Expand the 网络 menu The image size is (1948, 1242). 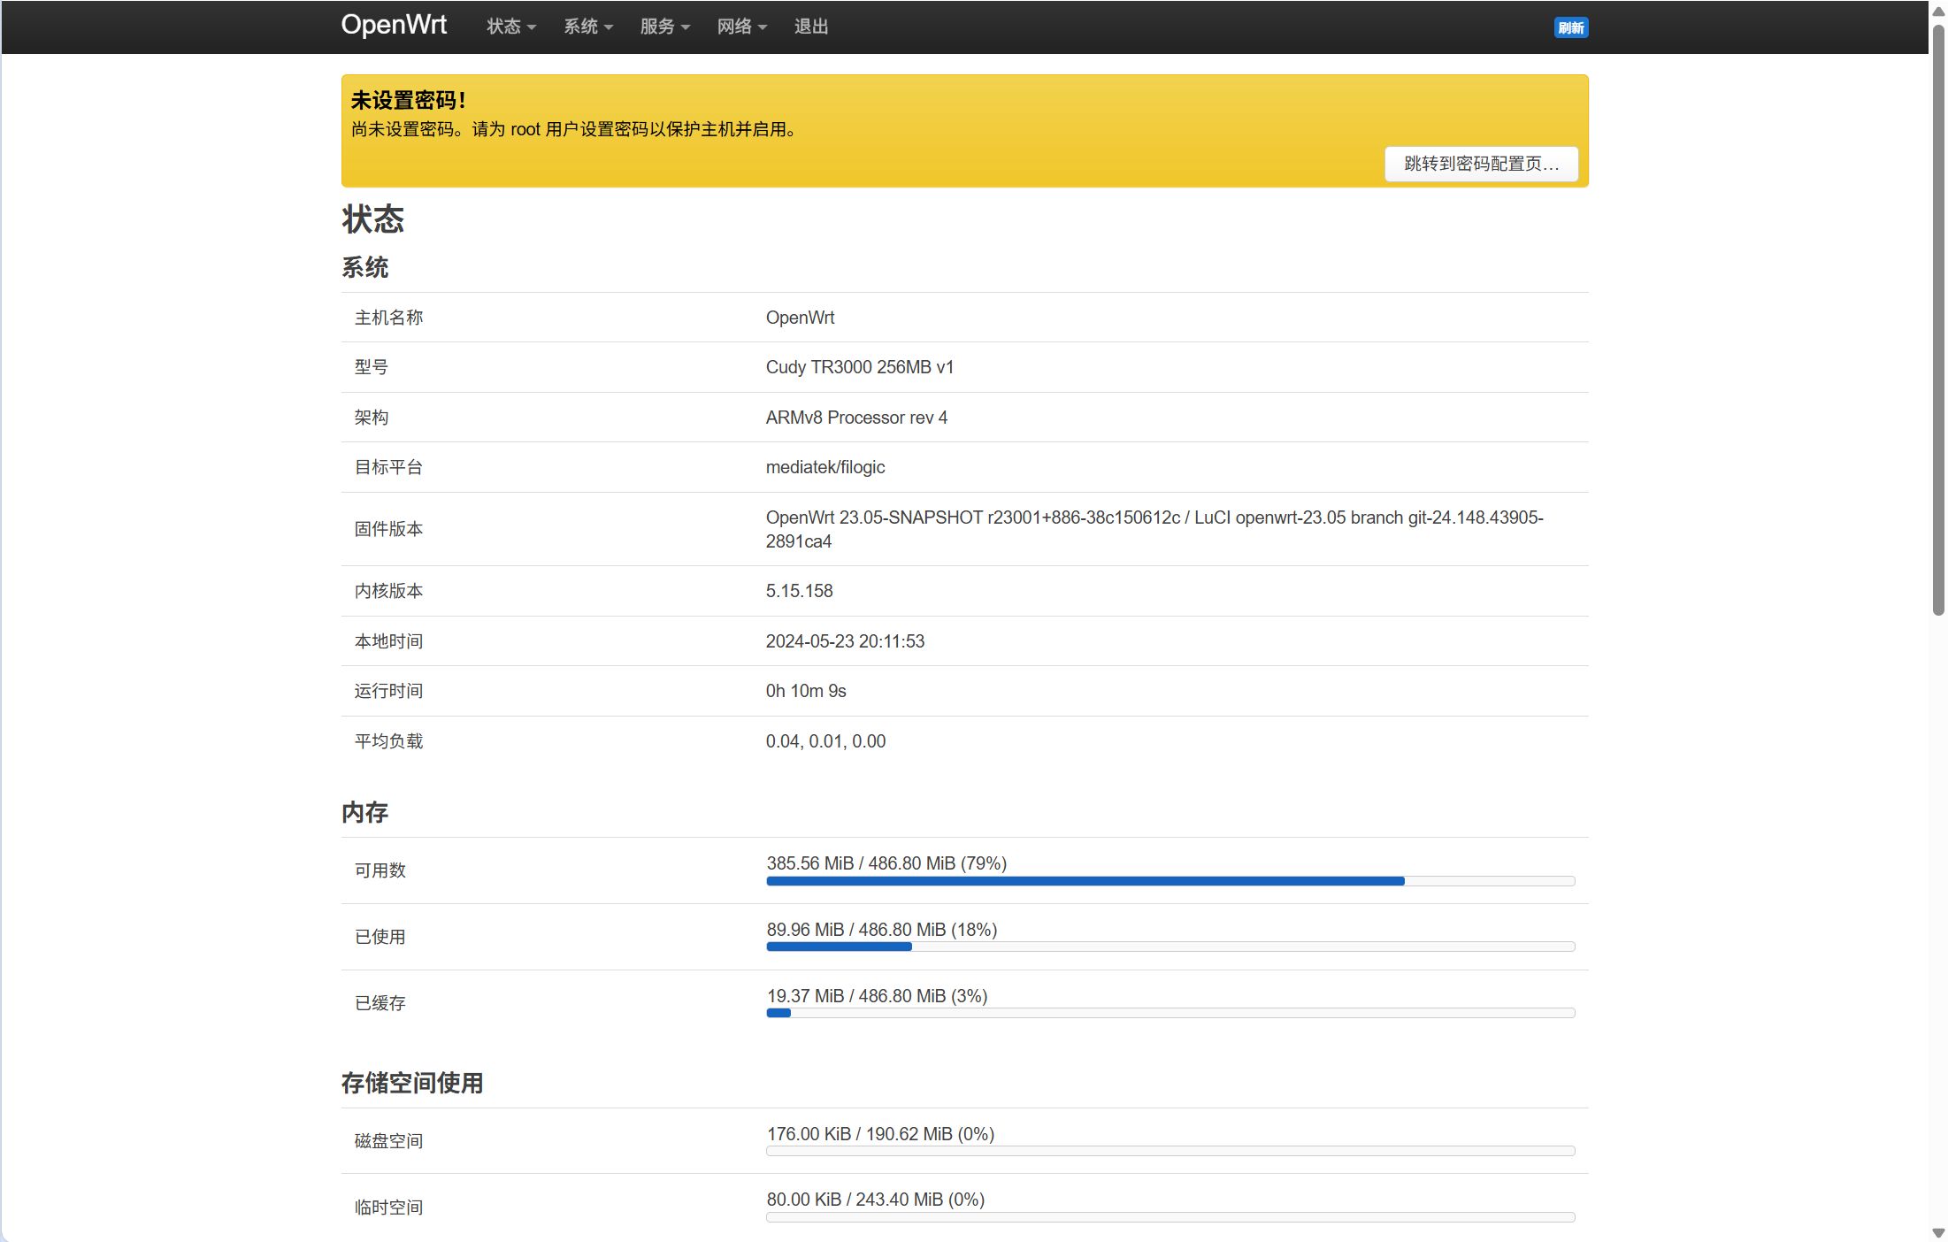click(742, 27)
